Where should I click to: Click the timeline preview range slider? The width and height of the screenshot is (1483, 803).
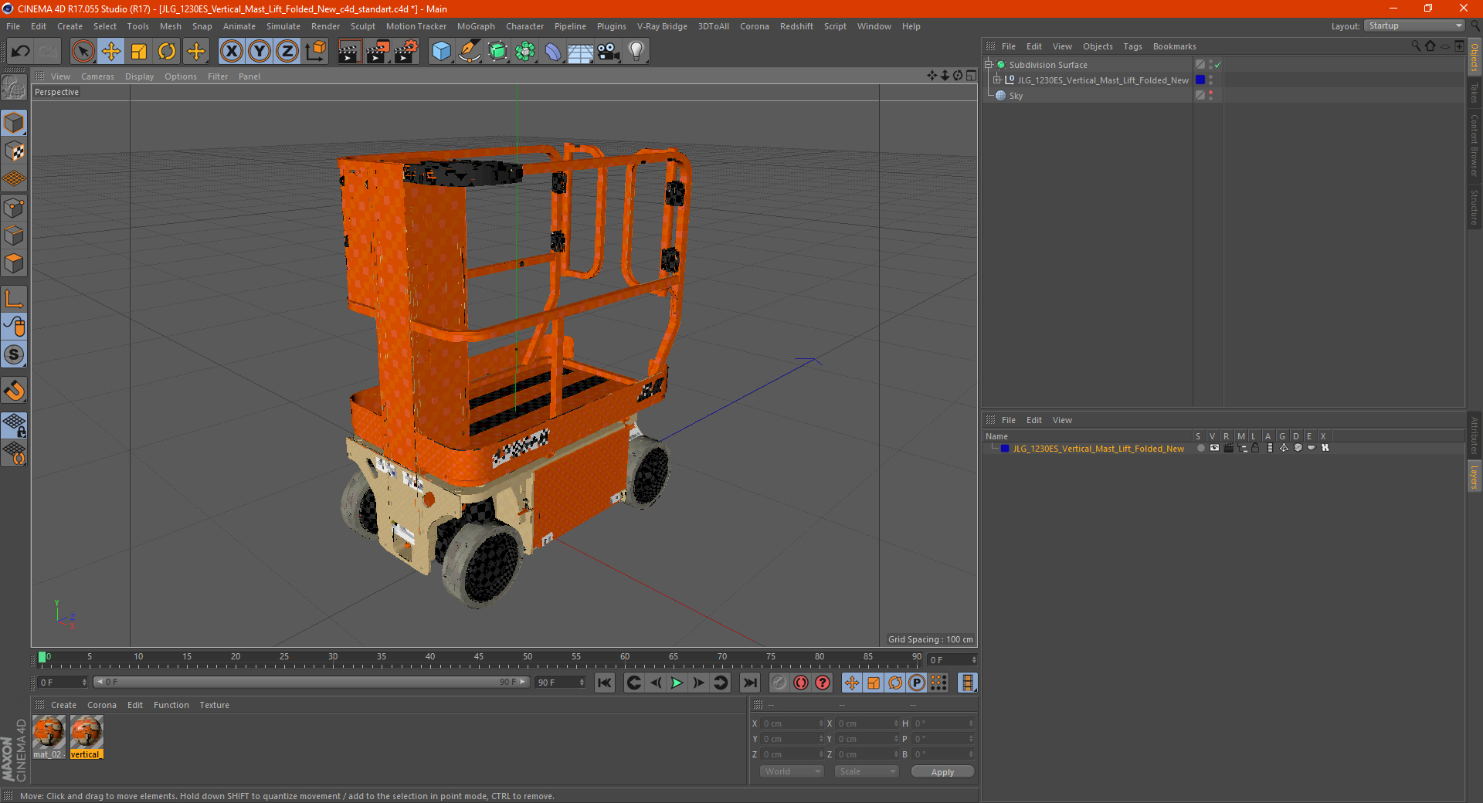(x=311, y=682)
